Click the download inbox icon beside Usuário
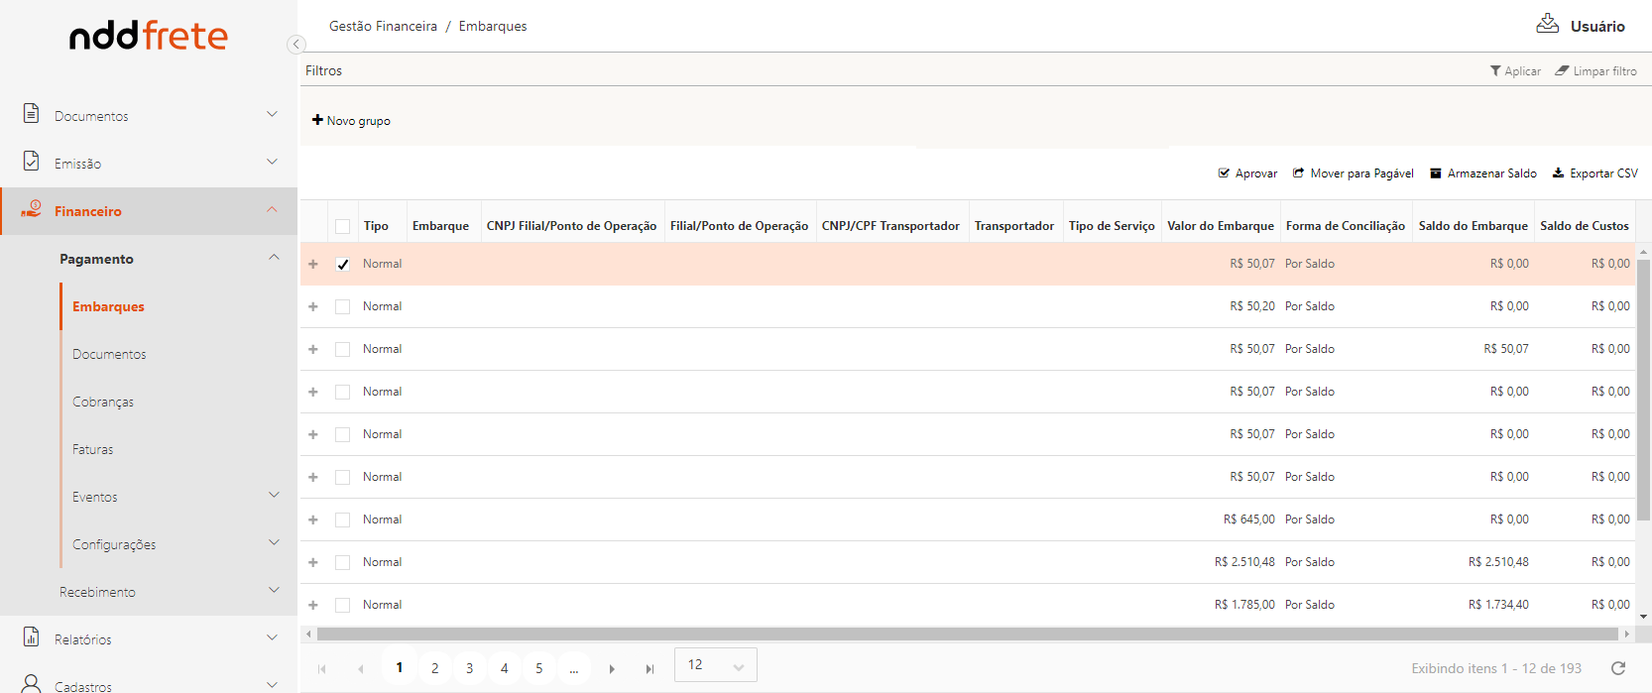1652x693 pixels. [1547, 24]
